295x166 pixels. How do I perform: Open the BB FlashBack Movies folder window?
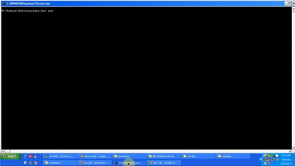(164, 156)
